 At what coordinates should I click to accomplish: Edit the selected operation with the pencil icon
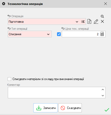pyautogui.click(x=96, y=21)
